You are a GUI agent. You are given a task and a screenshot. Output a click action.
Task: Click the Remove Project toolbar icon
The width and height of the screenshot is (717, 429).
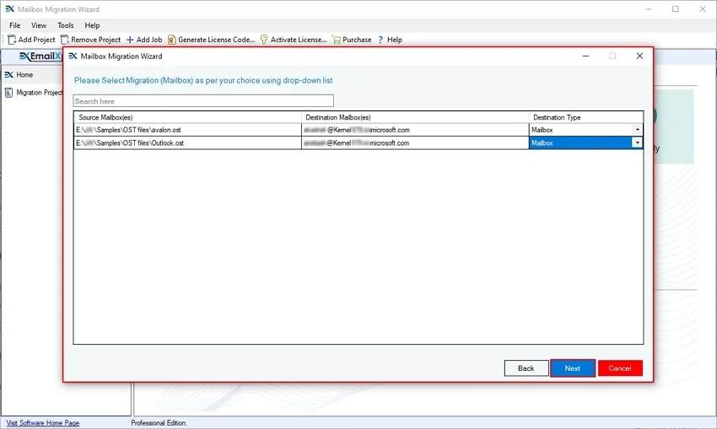tap(64, 40)
